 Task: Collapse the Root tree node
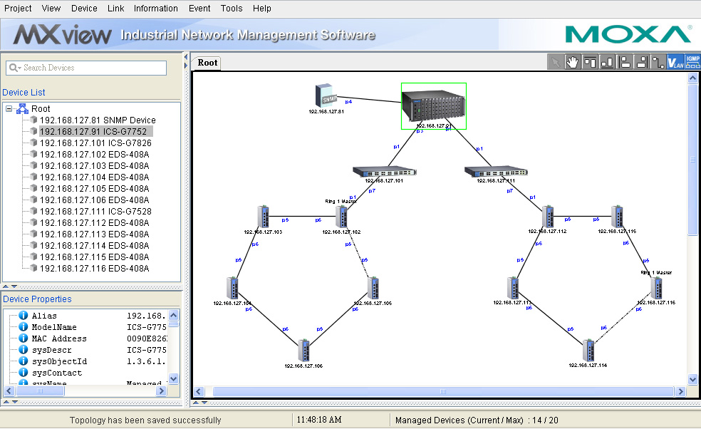tap(9, 109)
